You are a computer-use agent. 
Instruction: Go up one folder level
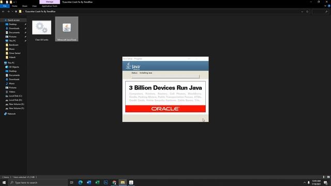pyautogui.click(x=16, y=11)
